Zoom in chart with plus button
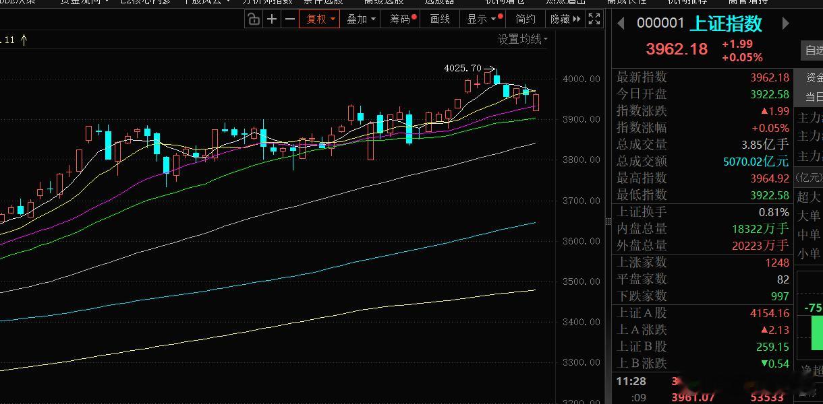This screenshot has width=823, height=404. coord(271,19)
